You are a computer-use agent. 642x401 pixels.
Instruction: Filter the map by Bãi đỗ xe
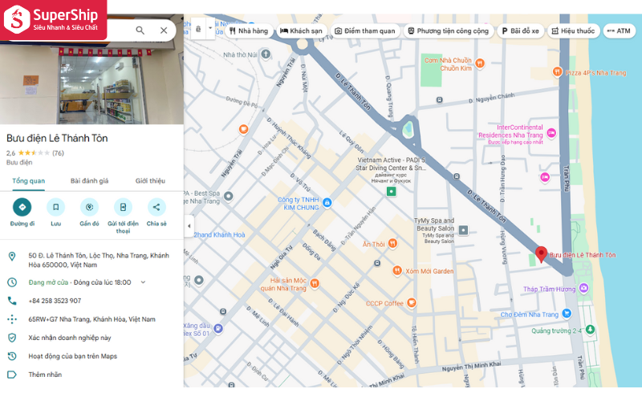point(520,30)
